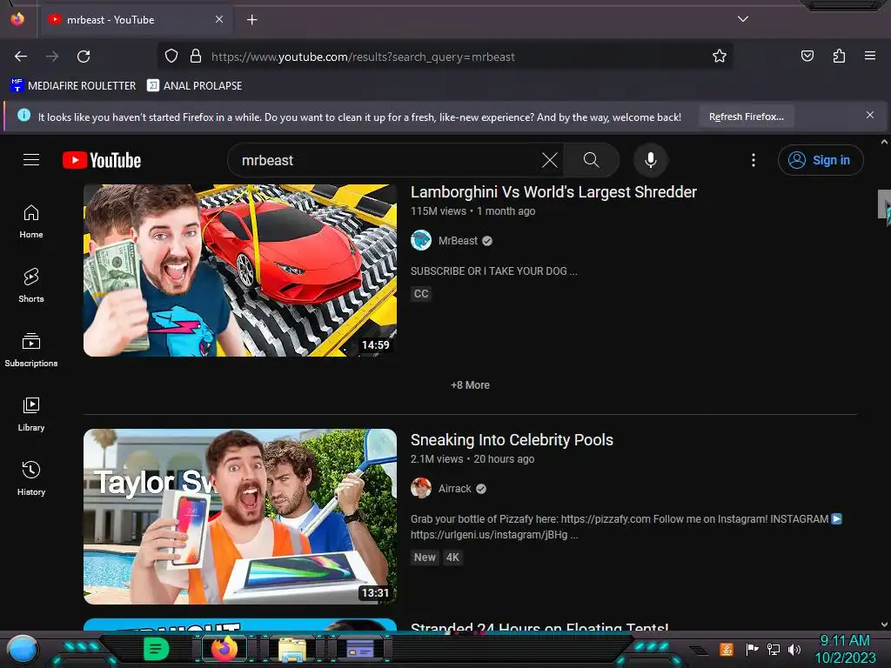The width and height of the screenshot is (891, 668).
Task: Click the Refresh Firefox button
Action: coord(746,117)
